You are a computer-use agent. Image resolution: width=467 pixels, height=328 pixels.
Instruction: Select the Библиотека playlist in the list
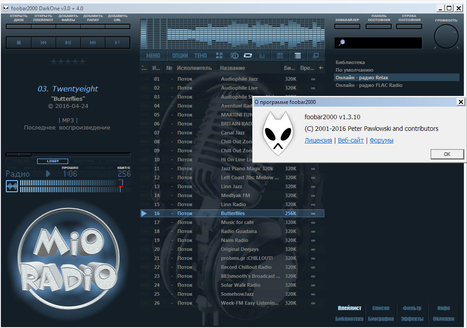click(x=350, y=62)
